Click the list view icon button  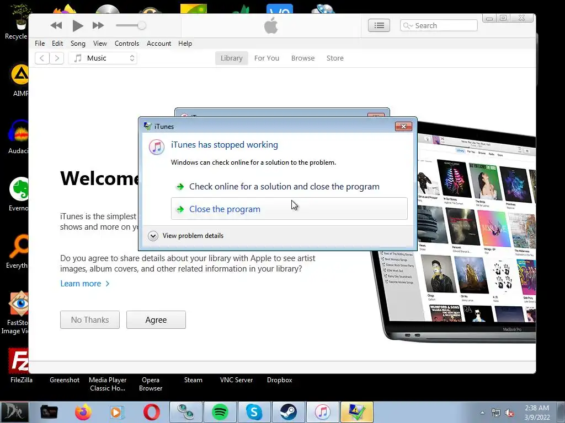[379, 25]
